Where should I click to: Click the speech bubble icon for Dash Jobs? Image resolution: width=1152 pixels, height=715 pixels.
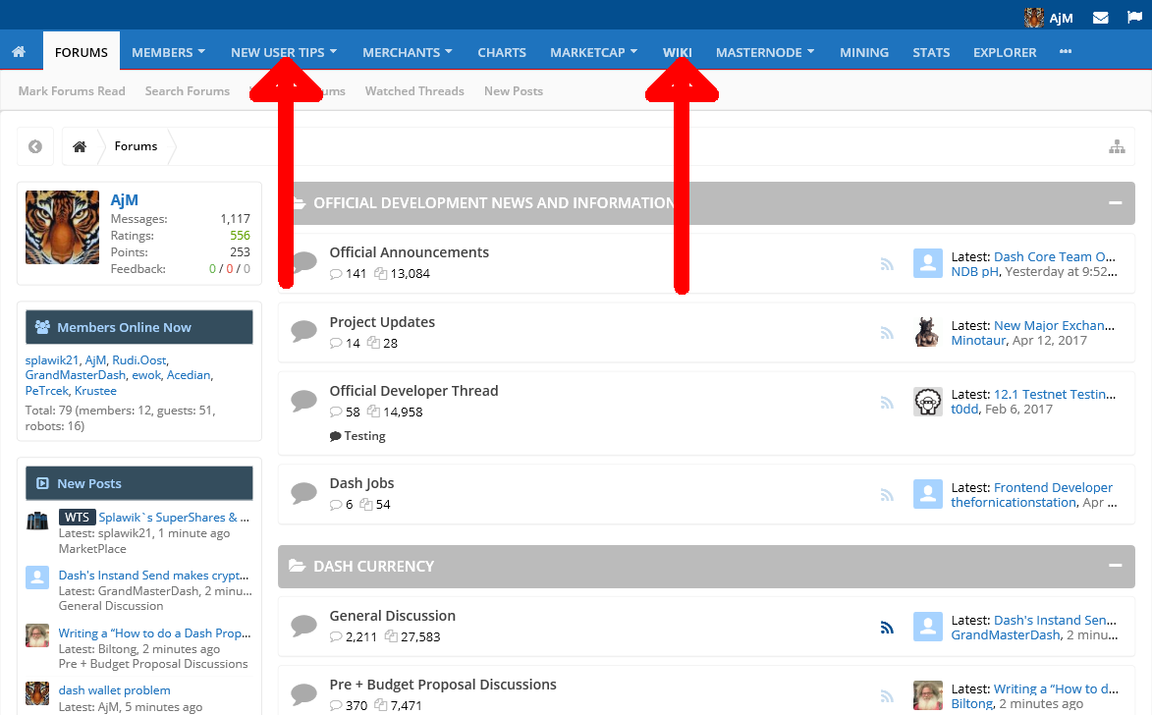click(303, 492)
